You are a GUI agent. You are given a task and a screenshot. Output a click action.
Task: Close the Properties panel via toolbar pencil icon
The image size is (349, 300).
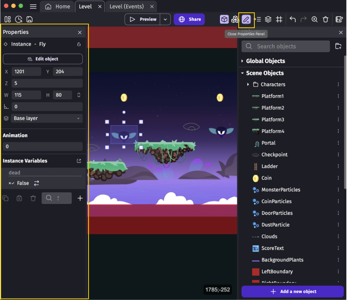click(246, 19)
